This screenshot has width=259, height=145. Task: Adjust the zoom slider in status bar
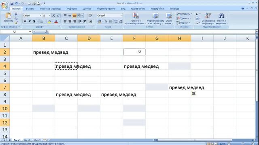point(243,144)
